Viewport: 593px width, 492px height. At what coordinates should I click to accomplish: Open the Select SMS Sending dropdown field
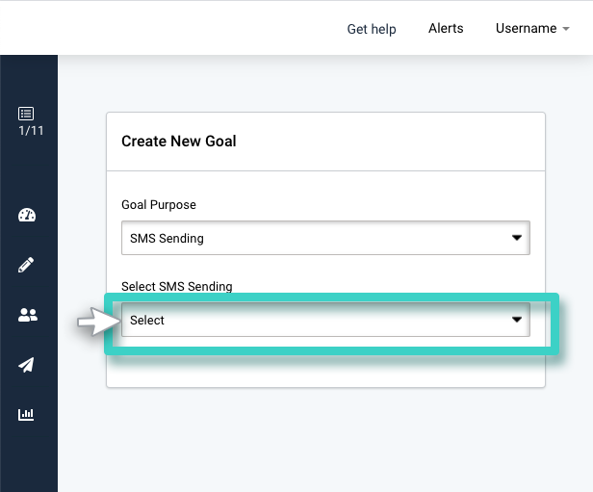pos(325,320)
